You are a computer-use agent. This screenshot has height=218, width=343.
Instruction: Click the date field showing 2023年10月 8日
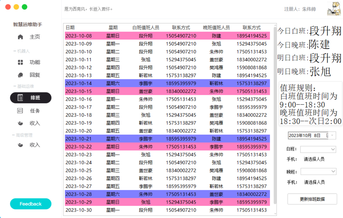[306, 135]
